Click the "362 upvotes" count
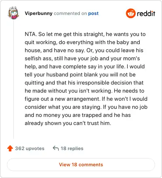 click(x=30, y=148)
